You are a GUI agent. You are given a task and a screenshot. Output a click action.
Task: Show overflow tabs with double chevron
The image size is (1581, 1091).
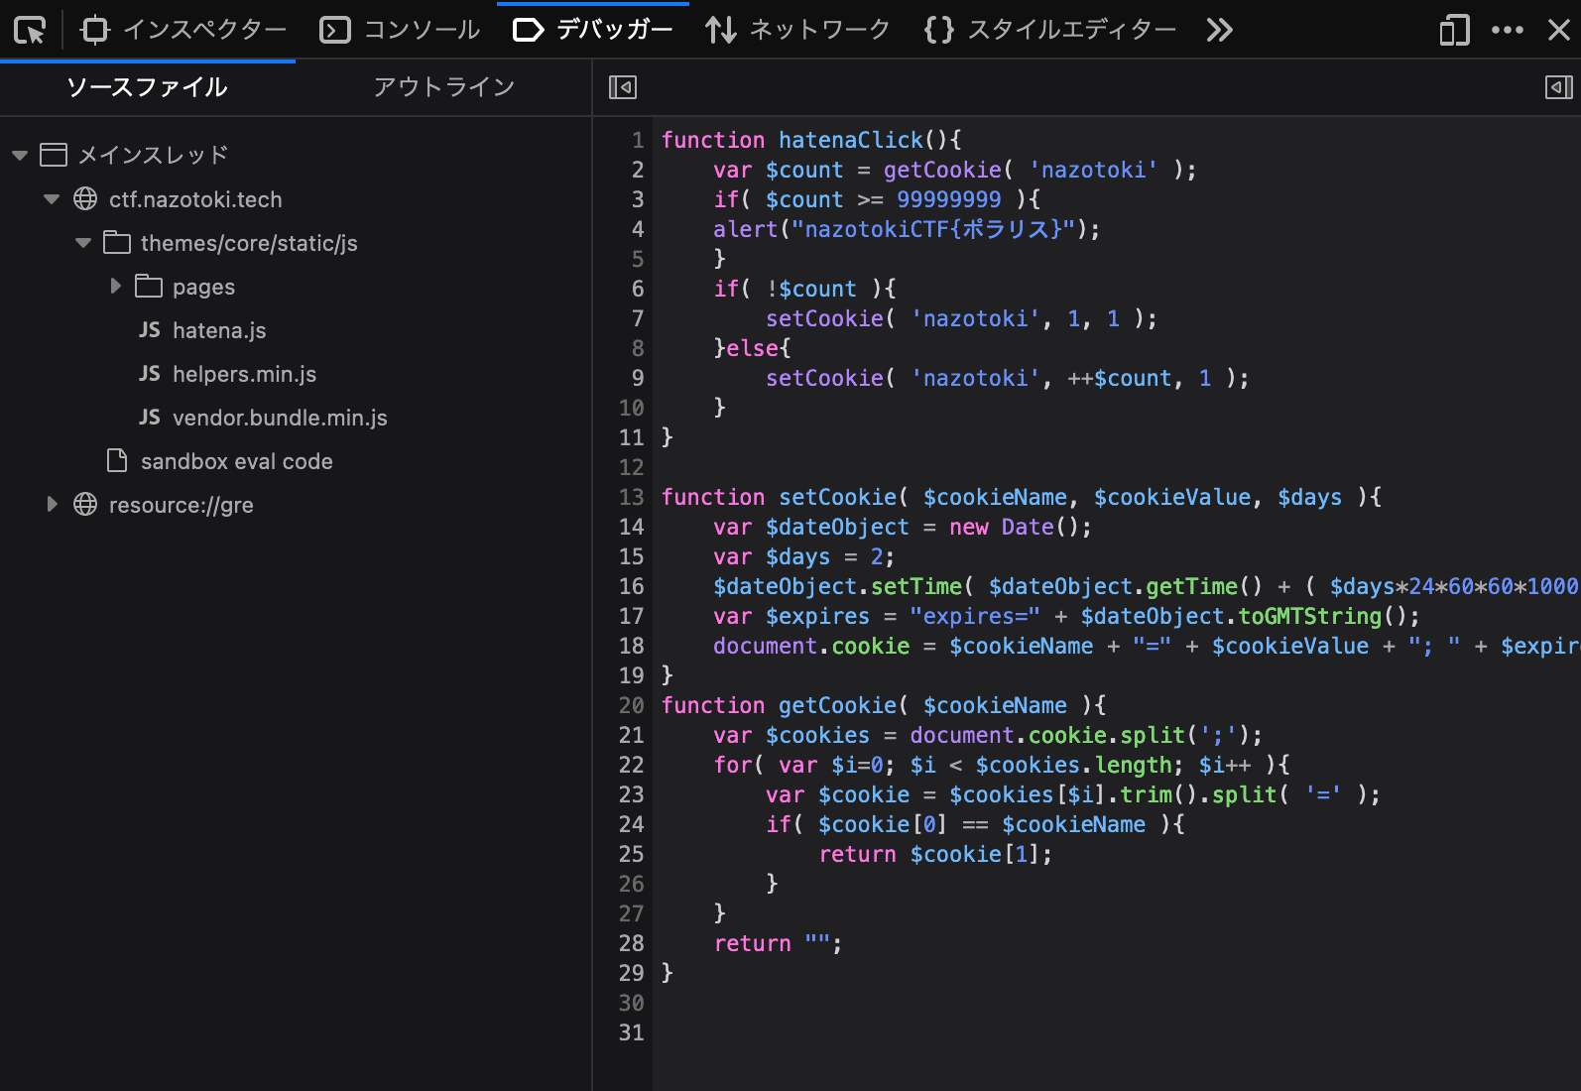(x=1219, y=31)
